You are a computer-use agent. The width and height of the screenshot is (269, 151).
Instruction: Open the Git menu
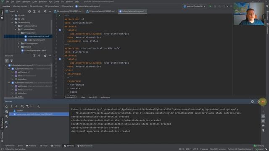pyautogui.click(x=62, y=2)
